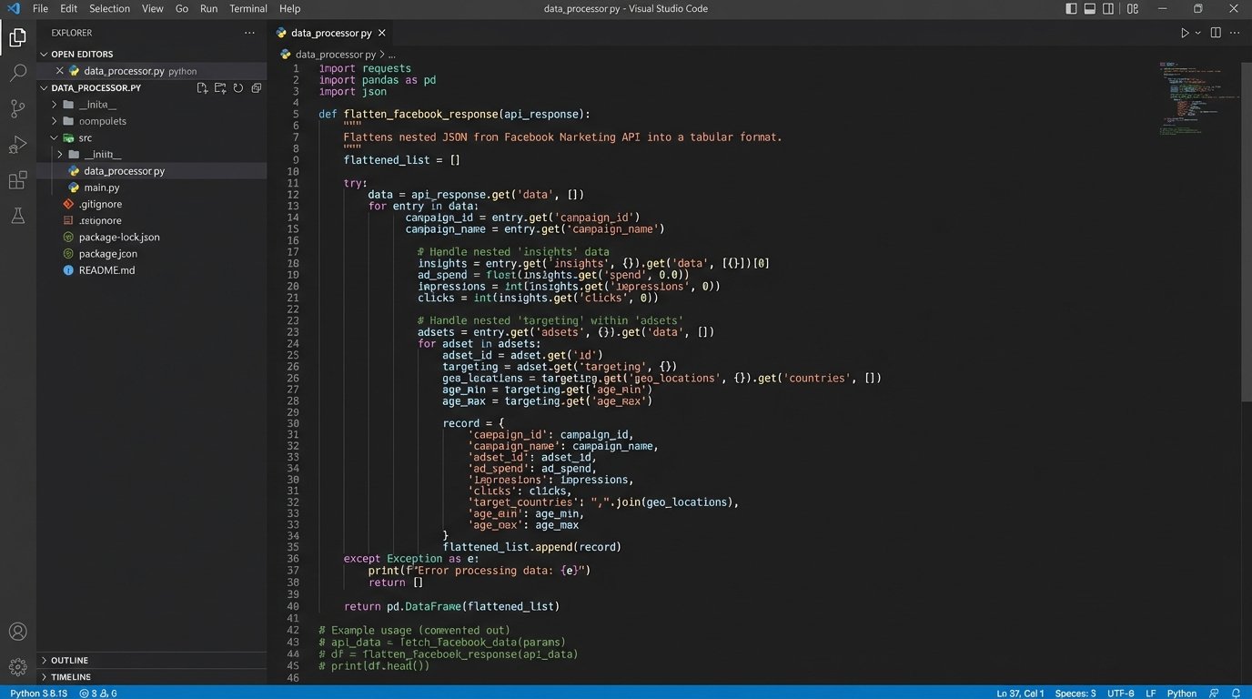Close the data_processor.py editor tab
Screen dimensions: 1252x699
tap(382, 33)
